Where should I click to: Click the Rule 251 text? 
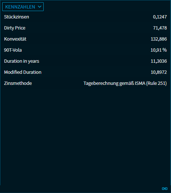coord(157,83)
